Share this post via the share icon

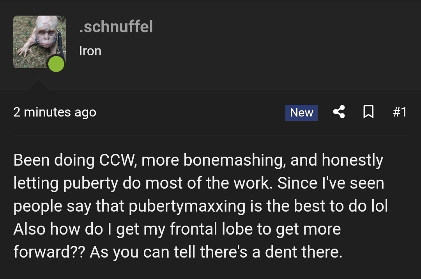click(339, 112)
